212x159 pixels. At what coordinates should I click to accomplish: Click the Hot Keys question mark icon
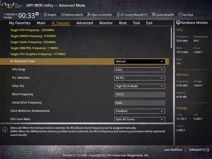(x=180, y=15)
